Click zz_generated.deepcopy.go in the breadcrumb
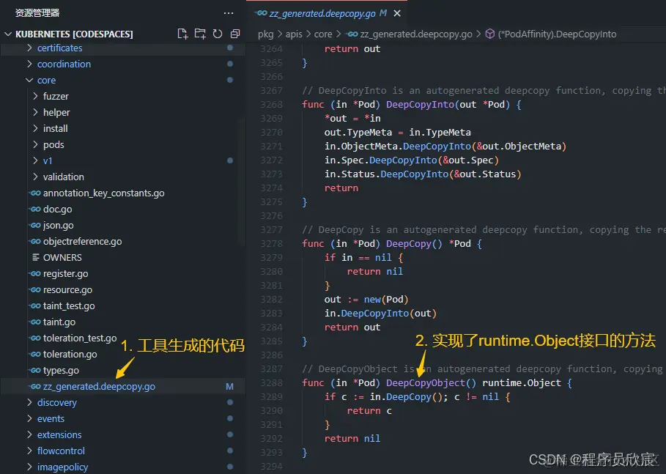 (416, 34)
